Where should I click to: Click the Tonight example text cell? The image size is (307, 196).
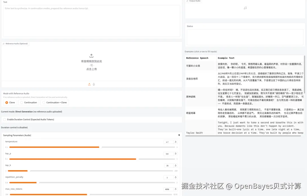tap(260, 127)
